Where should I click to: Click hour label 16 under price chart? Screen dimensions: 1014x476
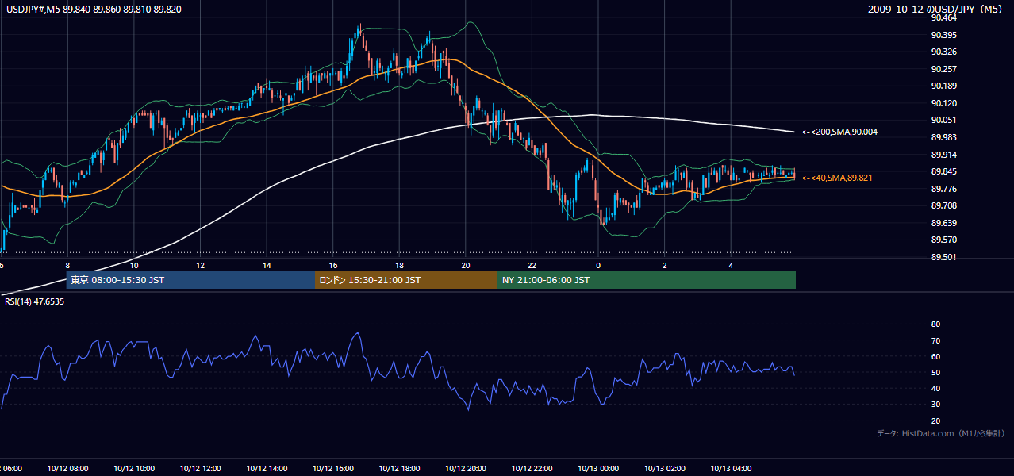333,265
